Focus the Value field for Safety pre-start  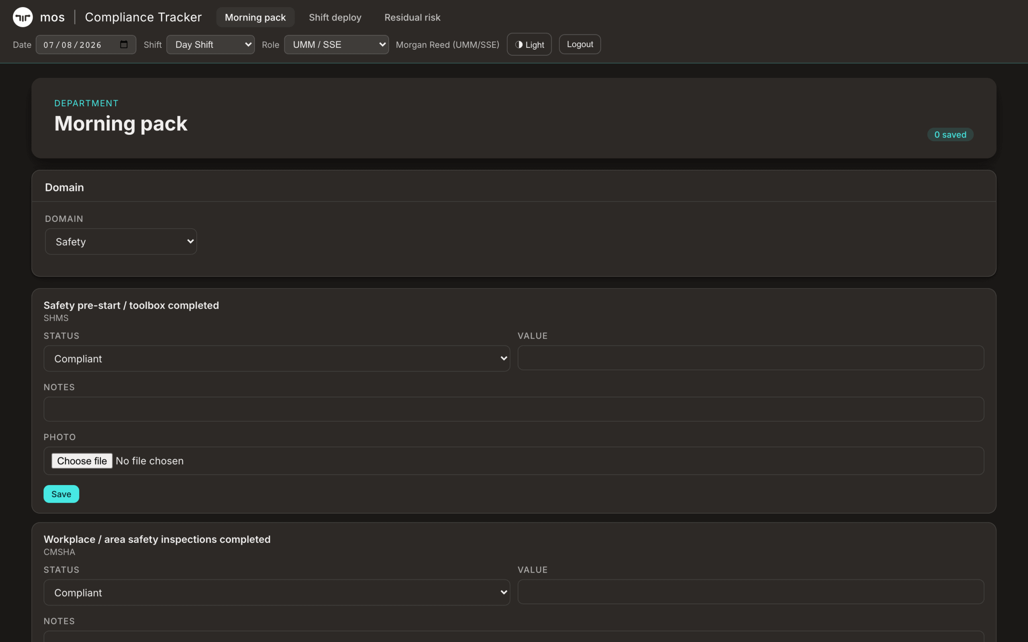coord(751,358)
